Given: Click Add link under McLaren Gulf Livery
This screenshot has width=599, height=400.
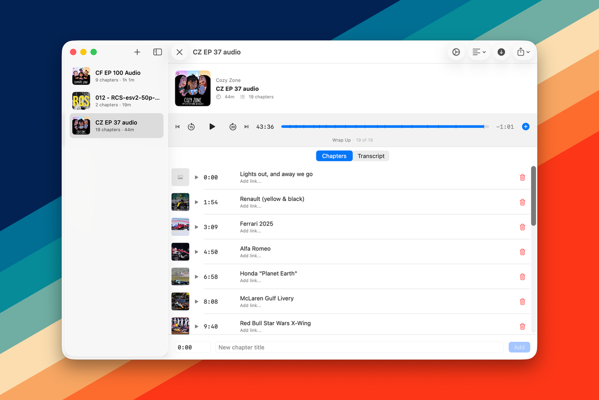Looking at the screenshot, I should tap(250, 306).
